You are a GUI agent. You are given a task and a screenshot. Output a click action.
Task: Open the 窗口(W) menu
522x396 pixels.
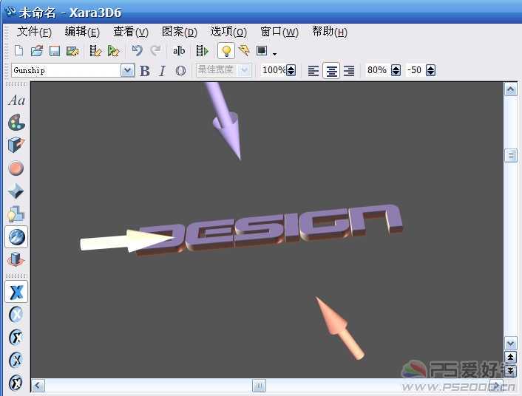279,32
